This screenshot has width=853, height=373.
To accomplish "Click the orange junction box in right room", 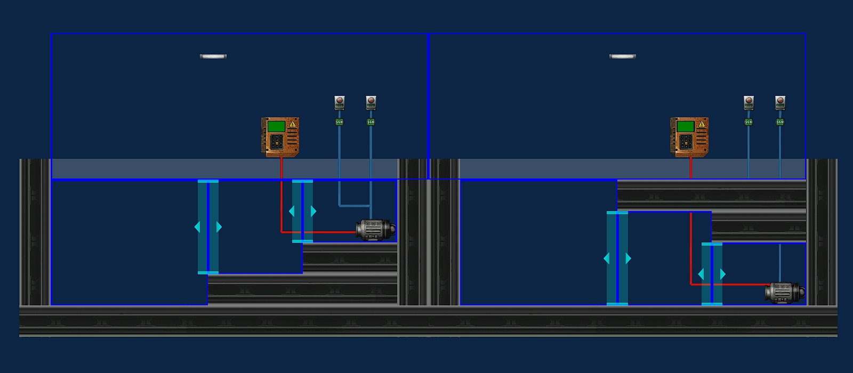I will point(689,137).
